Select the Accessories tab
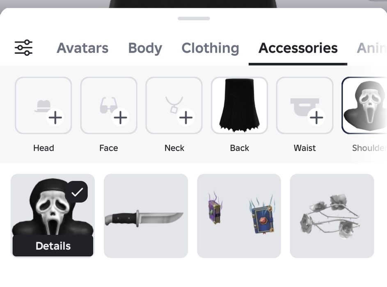 (x=298, y=48)
